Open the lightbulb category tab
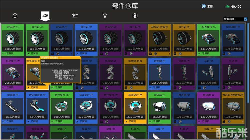Screen dimensions: 250x140 click(x=105, y=16)
